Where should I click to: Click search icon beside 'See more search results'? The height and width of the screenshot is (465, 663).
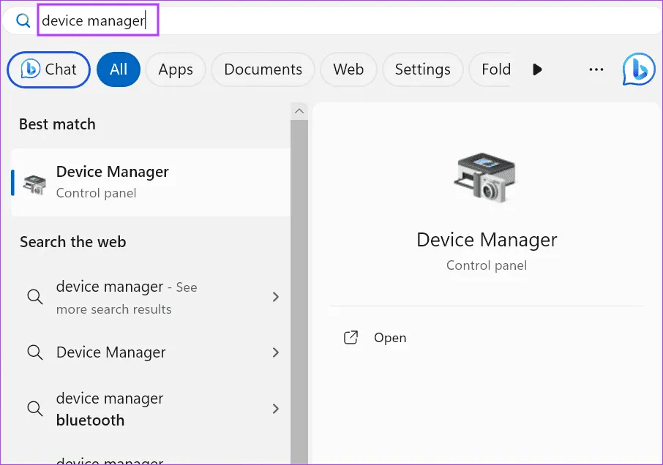34,297
